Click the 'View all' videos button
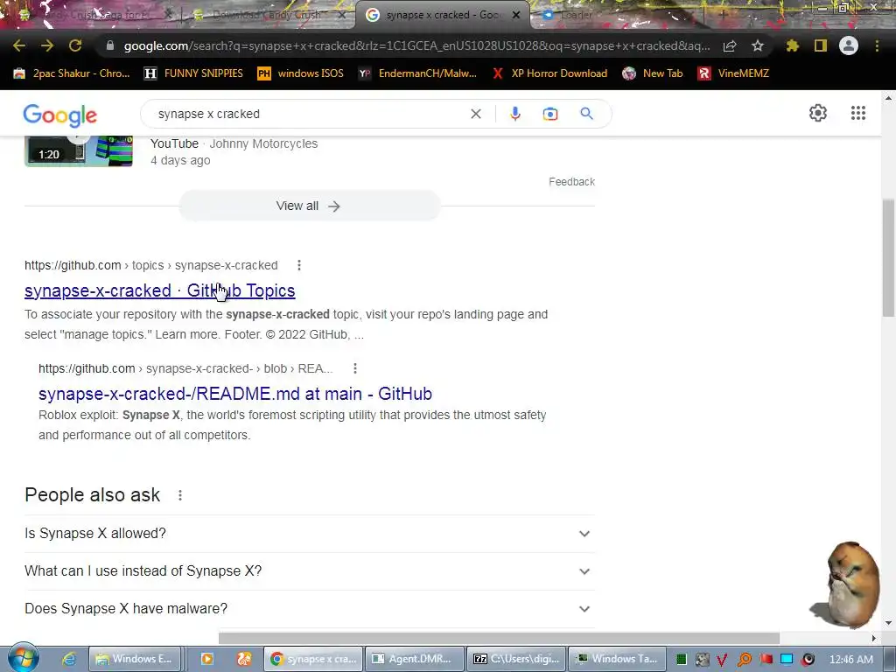Image resolution: width=896 pixels, height=672 pixels. pyautogui.click(x=309, y=206)
